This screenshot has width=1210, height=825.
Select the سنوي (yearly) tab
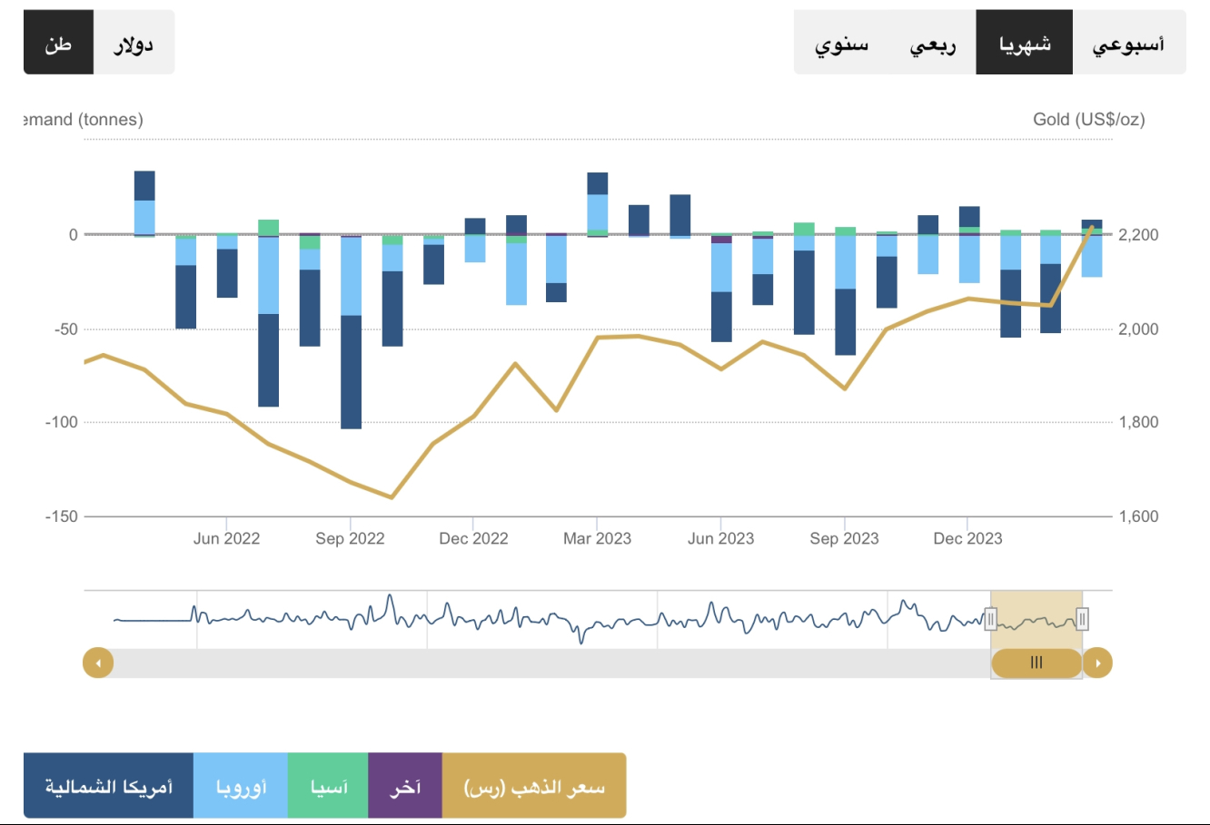pyautogui.click(x=841, y=43)
